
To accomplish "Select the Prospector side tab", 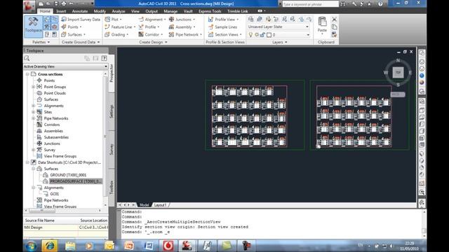I will coord(112,73).
